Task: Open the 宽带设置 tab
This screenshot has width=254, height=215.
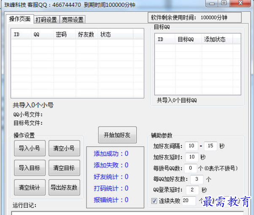Action: [x=73, y=20]
